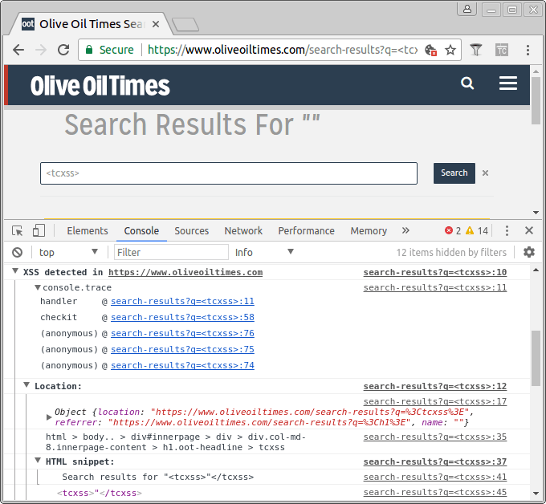Screen dimensions: 546x504
Task: Click the yellow warning count icon
Action: coord(470,230)
